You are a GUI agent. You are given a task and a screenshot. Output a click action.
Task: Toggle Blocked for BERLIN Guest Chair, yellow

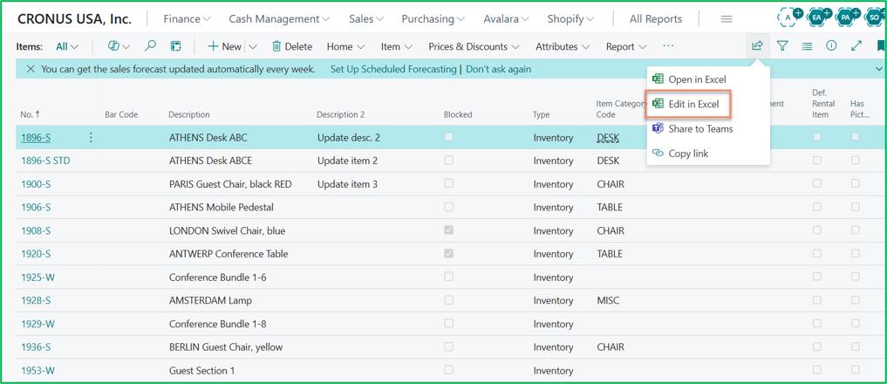pyautogui.click(x=448, y=346)
